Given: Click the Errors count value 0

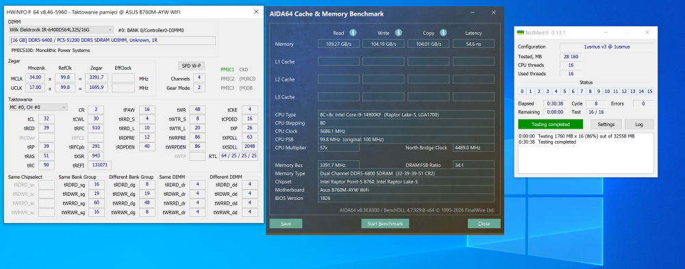Looking at the screenshot, I should tap(643, 103).
